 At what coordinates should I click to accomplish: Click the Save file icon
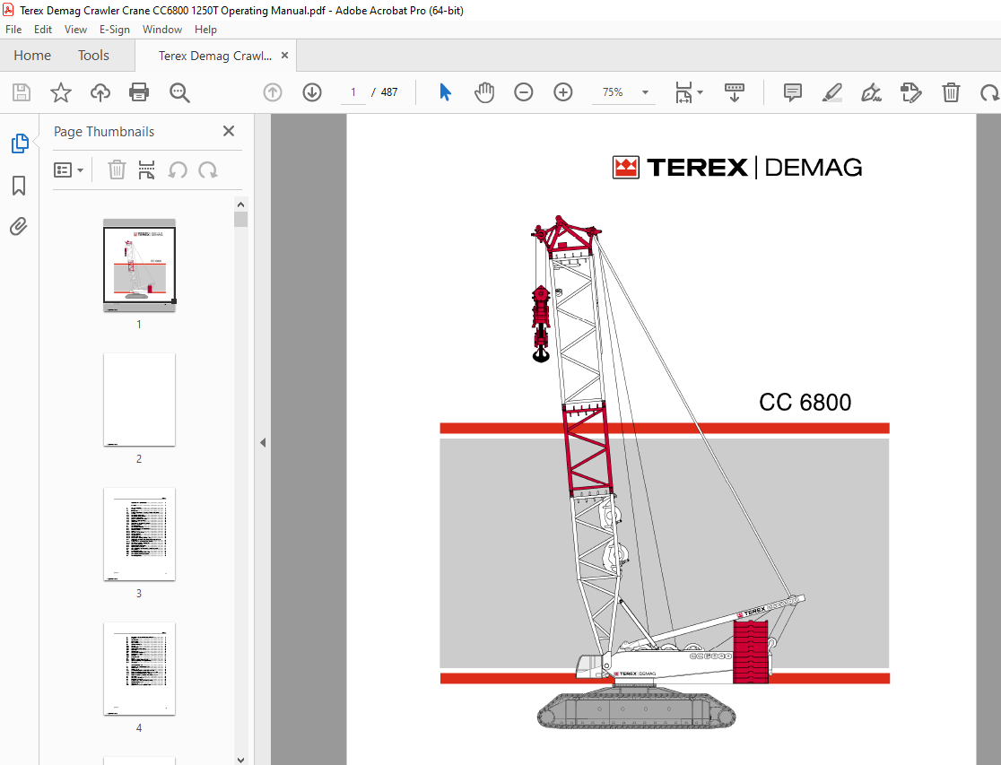point(21,92)
